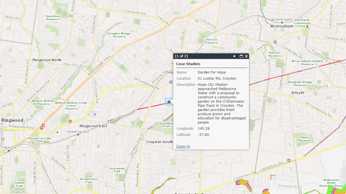Image resolution: width=346 pixels, height=194 pixels.
Task: Click the Gracedale Park label
Action: point(117,170)
